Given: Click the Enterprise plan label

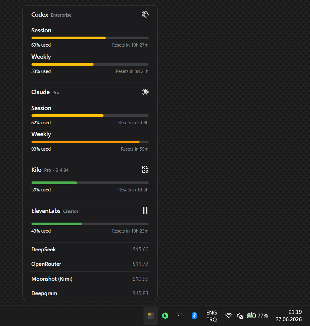Looking at the screenshot, I should 61,15.
